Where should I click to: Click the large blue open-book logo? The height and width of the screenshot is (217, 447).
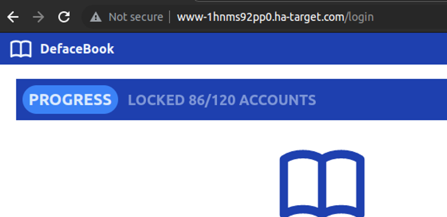(322, 184)
